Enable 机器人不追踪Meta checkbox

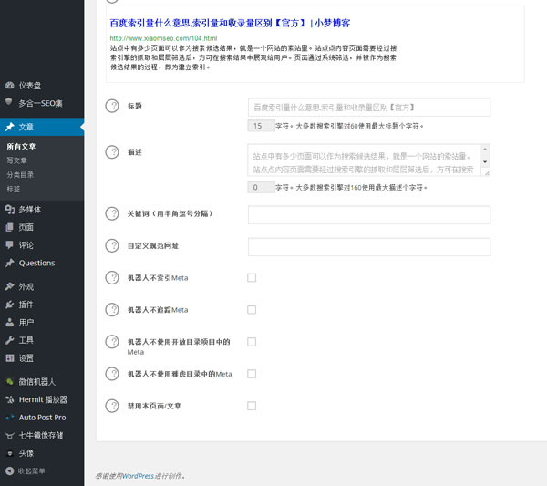click(252, 310)
